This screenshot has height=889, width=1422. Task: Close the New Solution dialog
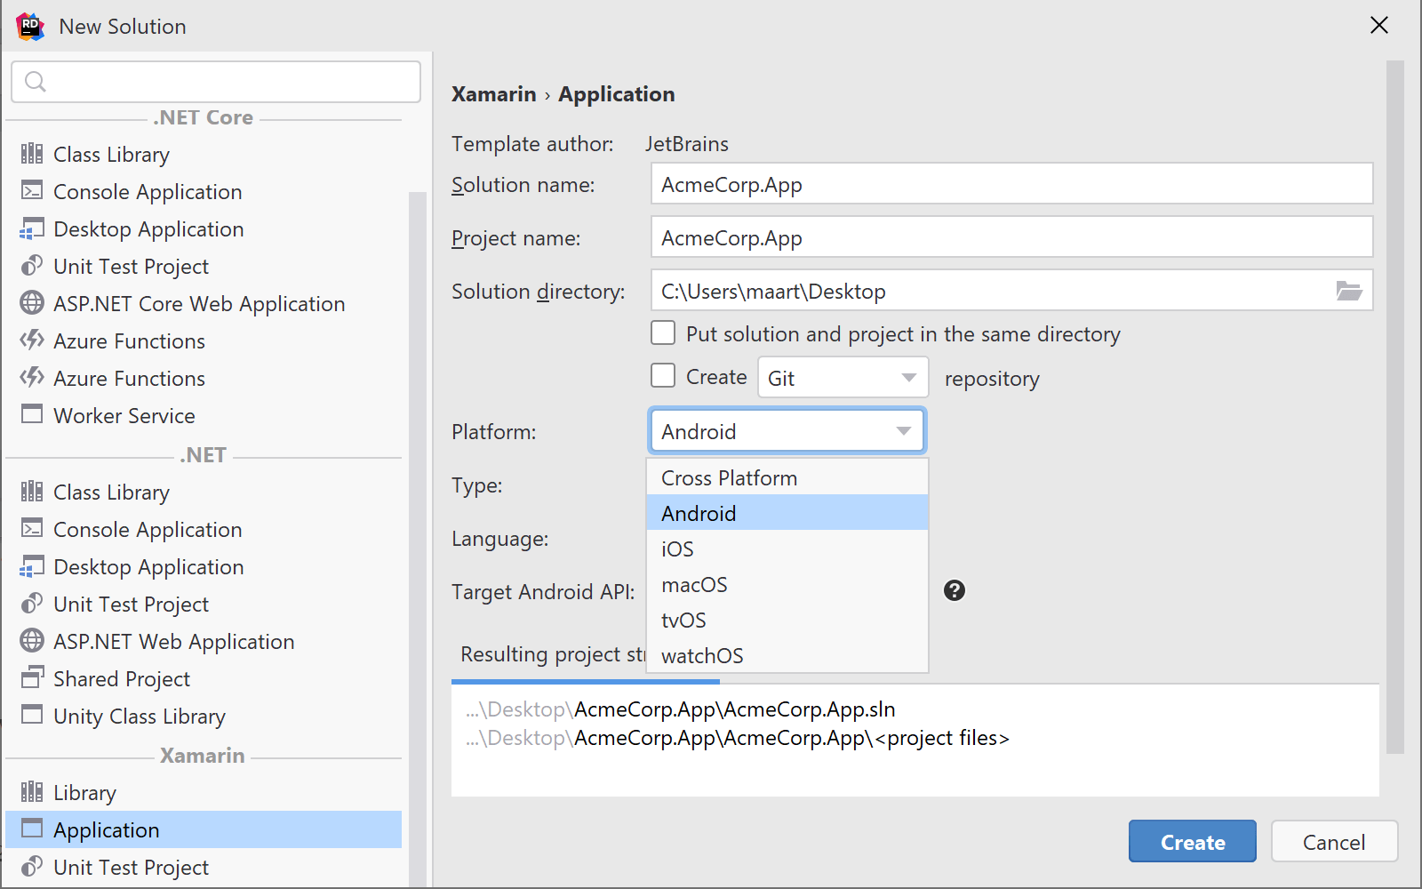coord(1379,25)
